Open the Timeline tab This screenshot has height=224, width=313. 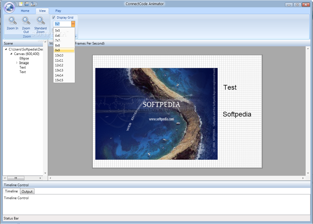click(11, 191)
